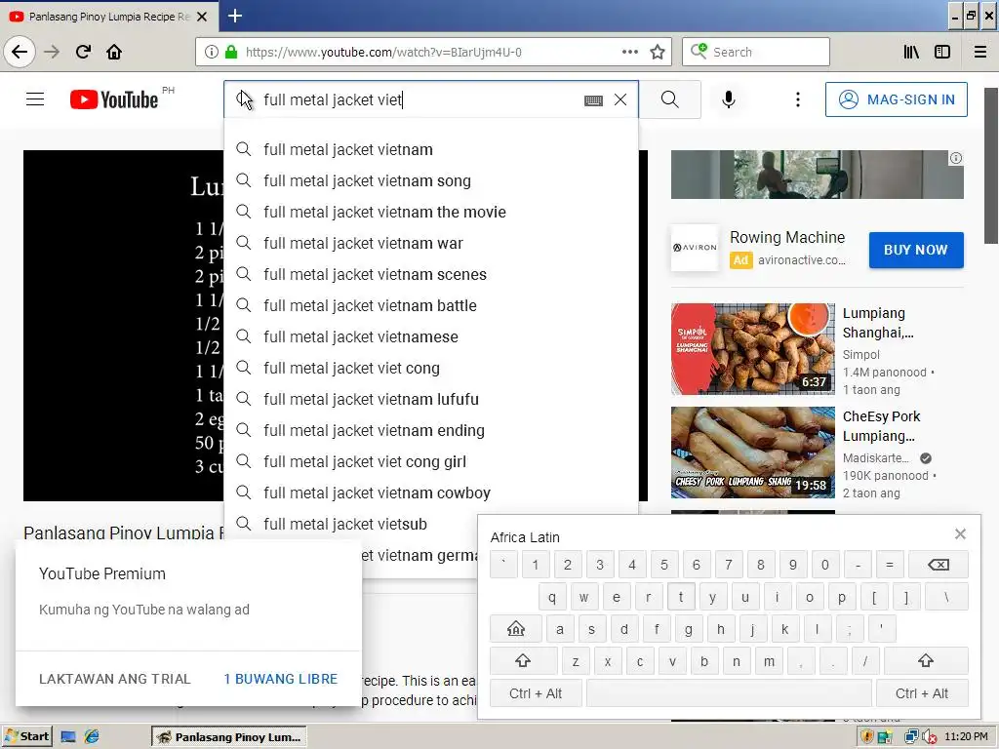Select suggestion 'full metal jacket vietnamese'

coord(430,336)
